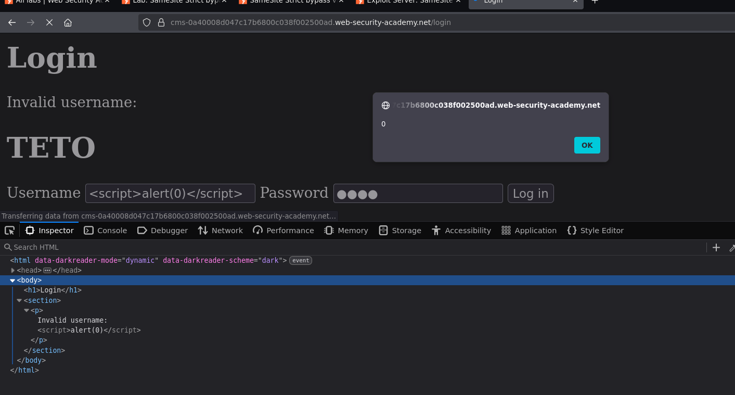Switch to Exploit Server browser tab
Viewport: 735px width, 395px height.
[x=408, y=2]
